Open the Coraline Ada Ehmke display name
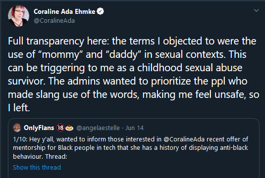 (x=64, y=11)
